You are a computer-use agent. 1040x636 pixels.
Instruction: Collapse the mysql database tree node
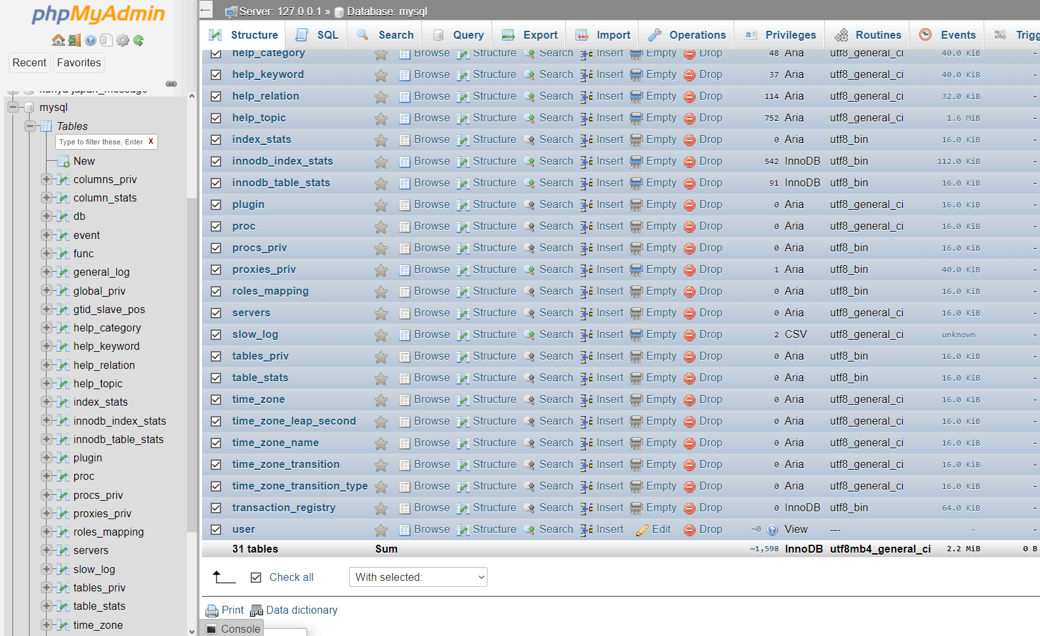click(12, 107)
